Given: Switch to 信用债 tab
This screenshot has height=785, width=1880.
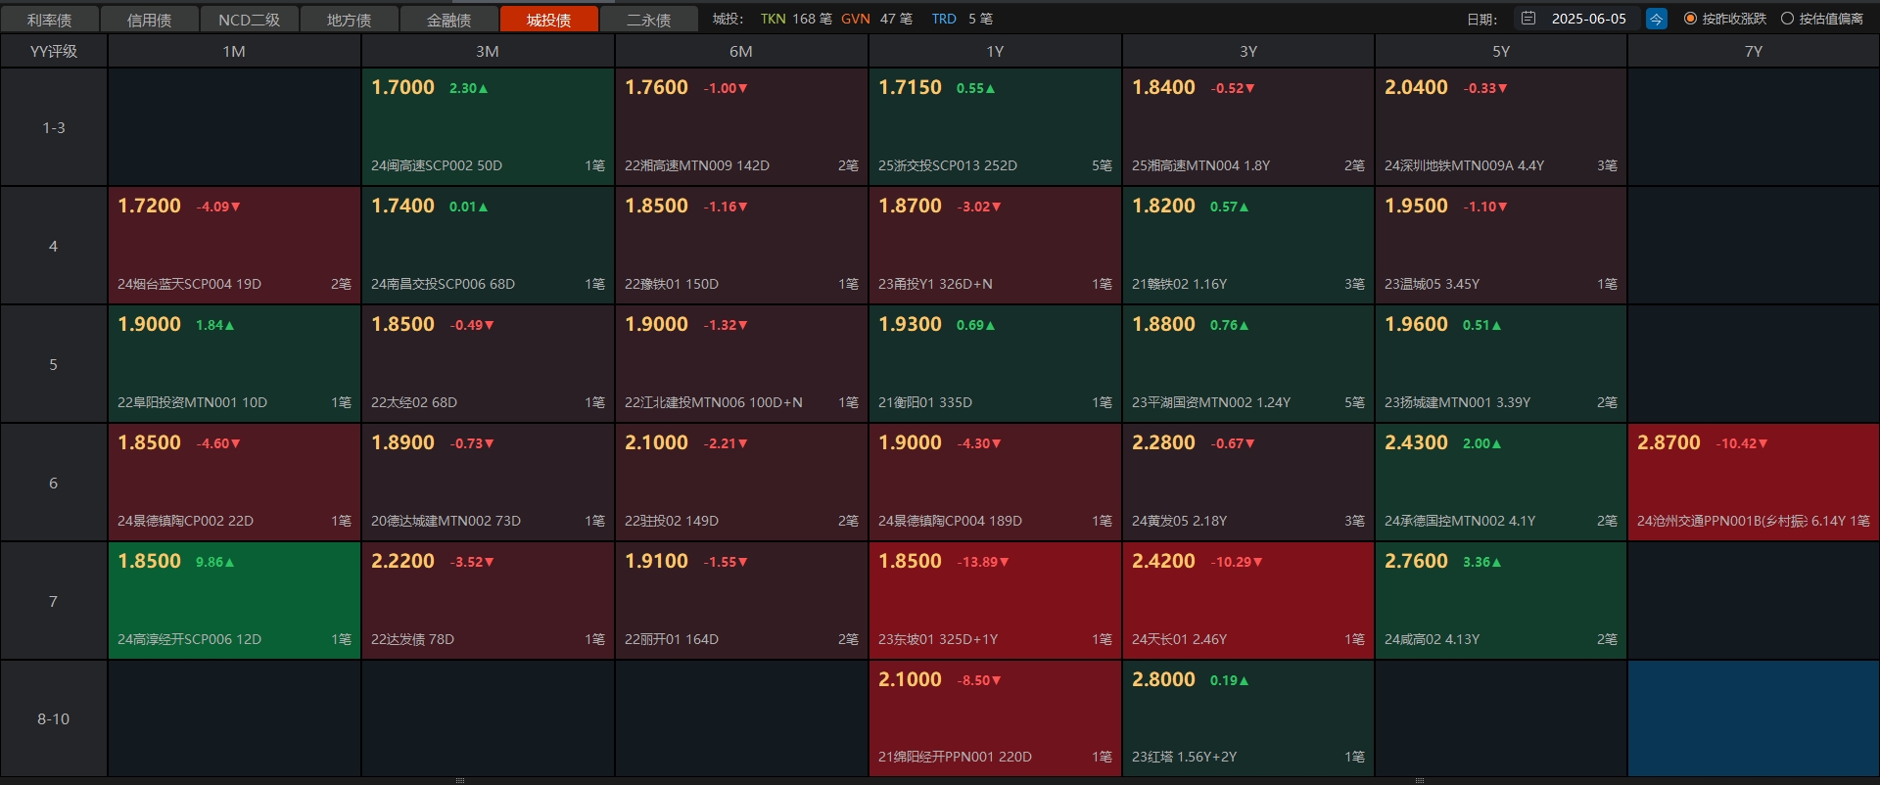Looking at the screenshot, I should pyautogui.click(x=150, y=20).
